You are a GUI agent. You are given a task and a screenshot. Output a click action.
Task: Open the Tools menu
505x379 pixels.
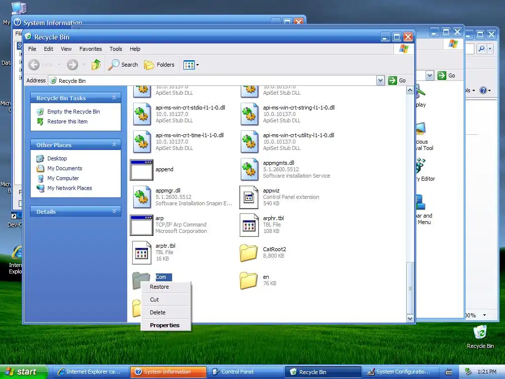pos(115,49)
